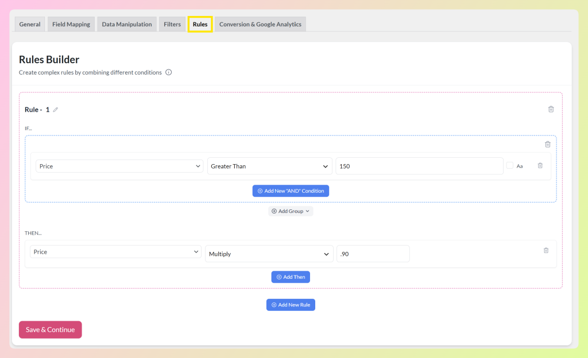Open the Data Manipulation tab
588x358 pixels.
pos(127,24)
